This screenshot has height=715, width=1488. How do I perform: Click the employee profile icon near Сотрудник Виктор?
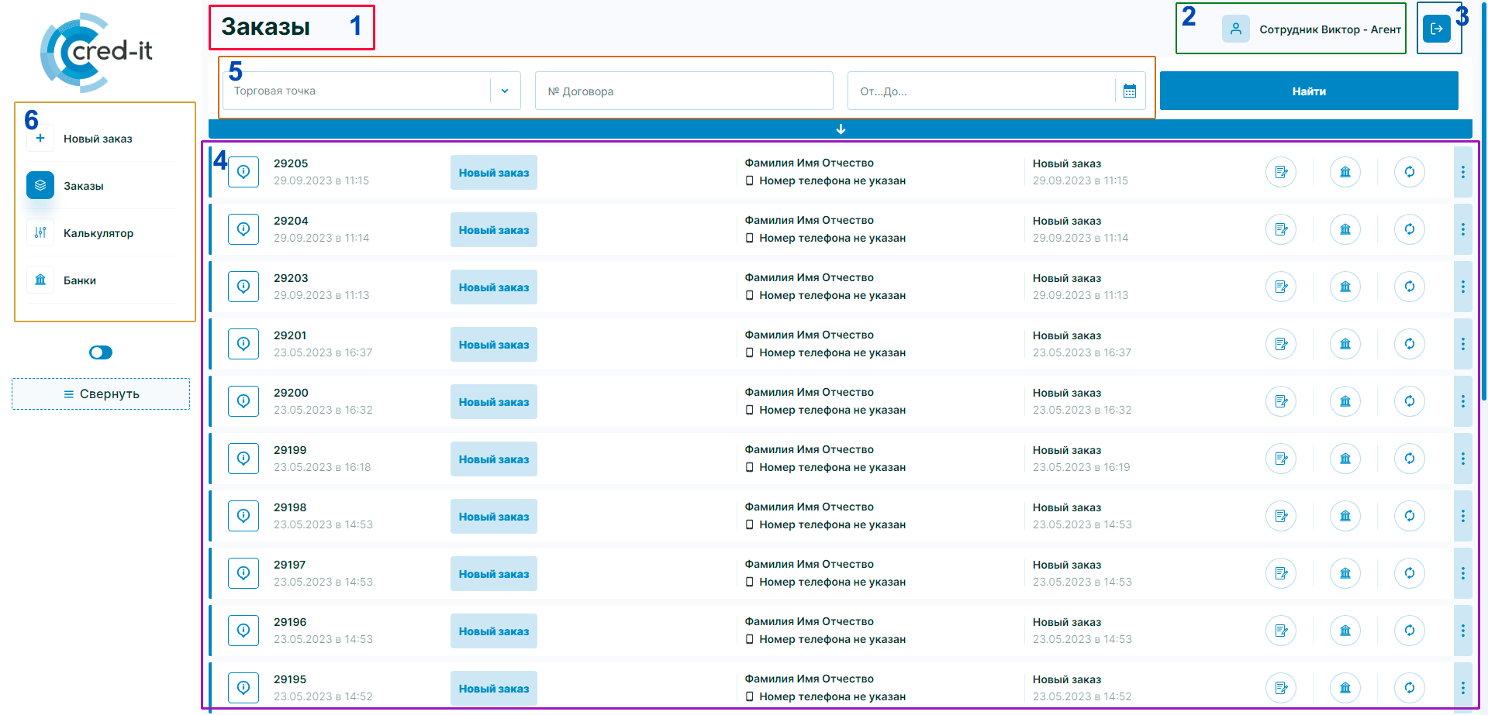[x=1235, y=28]
